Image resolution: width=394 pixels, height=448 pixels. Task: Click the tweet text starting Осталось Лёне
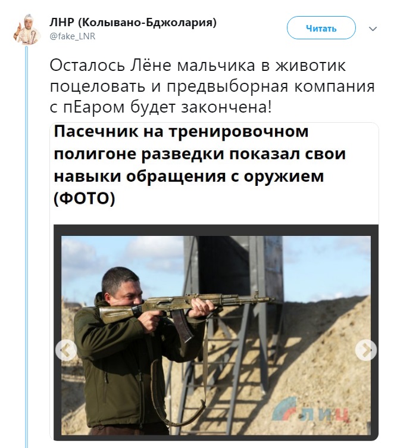click(212, 86)
